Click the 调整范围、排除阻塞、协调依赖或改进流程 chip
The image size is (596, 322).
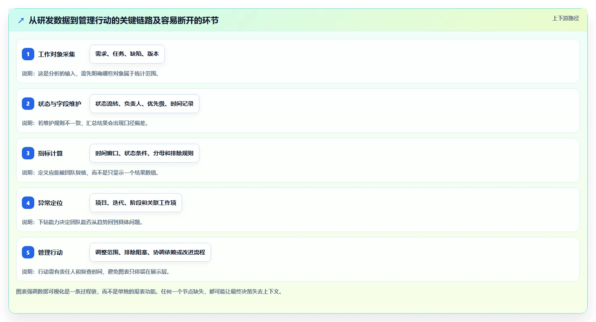[x=150, y=252]
